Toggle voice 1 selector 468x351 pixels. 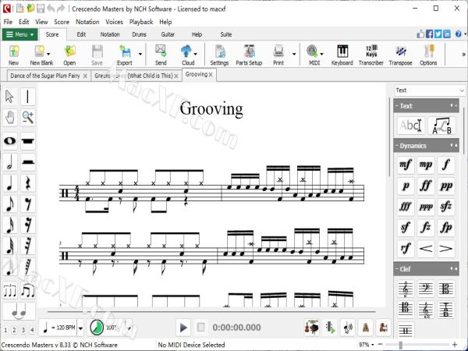tap(5, 330)
